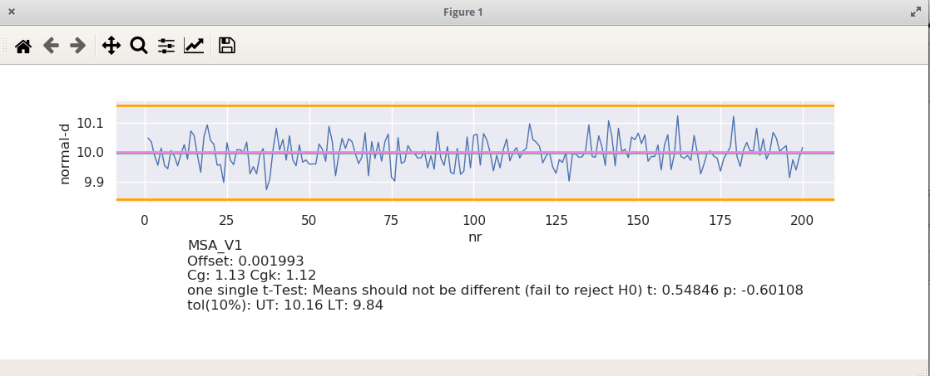The image size is (930, 376).
Task: Click the Figure 1 title bar text
Action: pos(463,12)
